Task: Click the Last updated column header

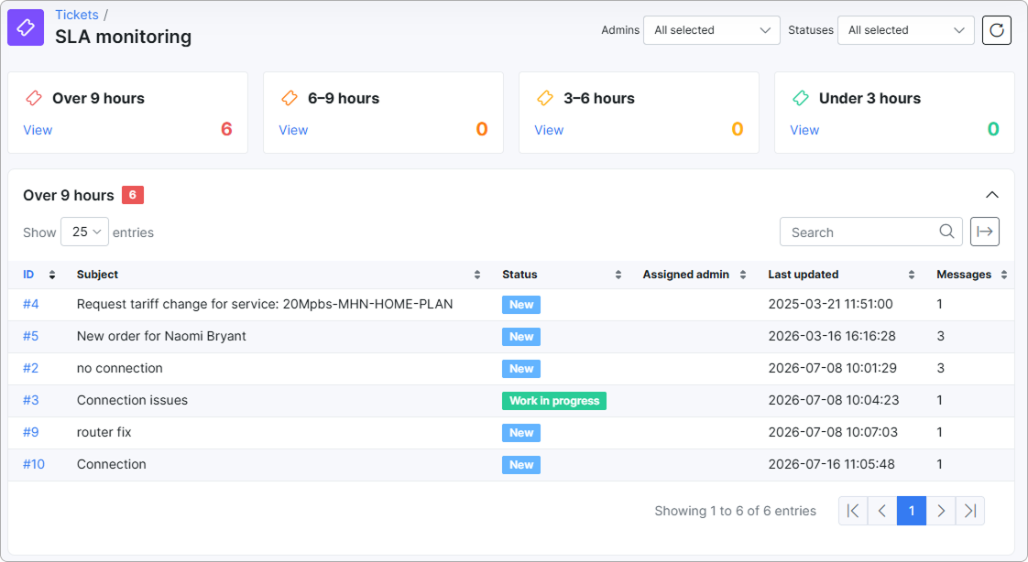Action: click(x=804, y=275)
